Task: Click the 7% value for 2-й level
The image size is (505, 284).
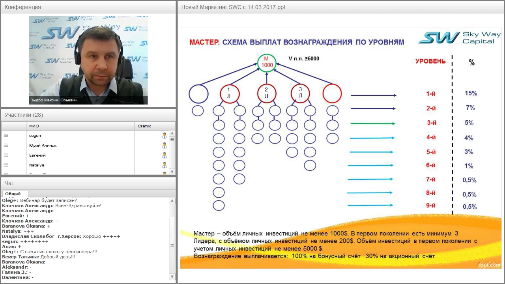Action: click(470, 108)
